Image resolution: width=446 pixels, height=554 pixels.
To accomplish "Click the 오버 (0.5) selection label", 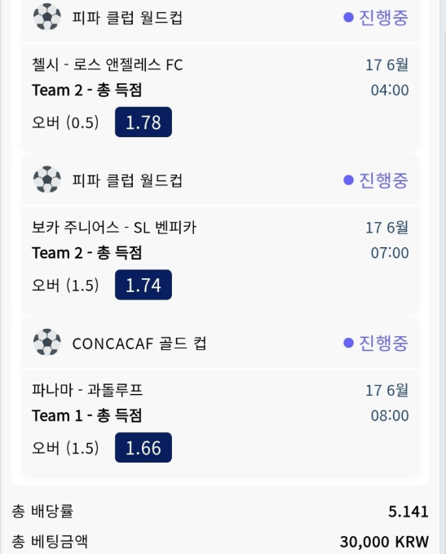I will (65, 122).
